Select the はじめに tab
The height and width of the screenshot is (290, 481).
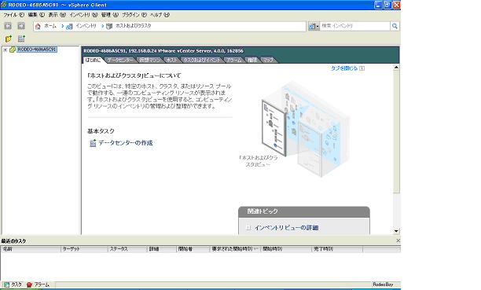click(x=93, y=60)
